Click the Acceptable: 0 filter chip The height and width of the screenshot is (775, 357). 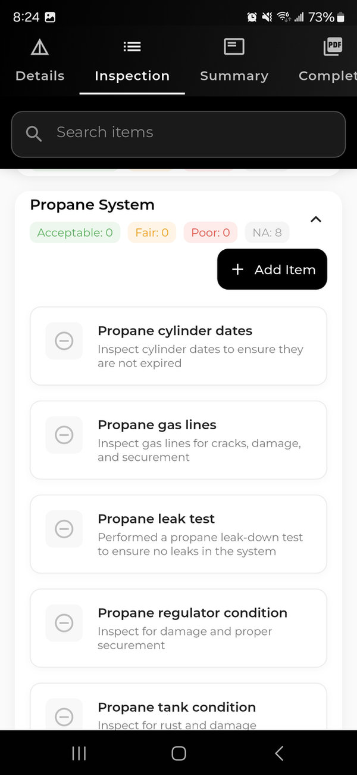coord(74,232)
